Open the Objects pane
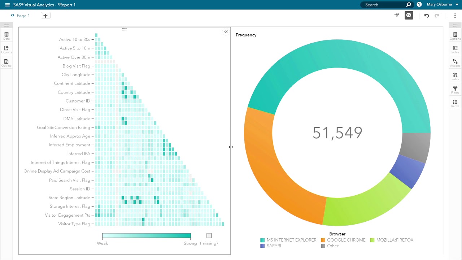This screenshot has width=462, height=260. 6,49
